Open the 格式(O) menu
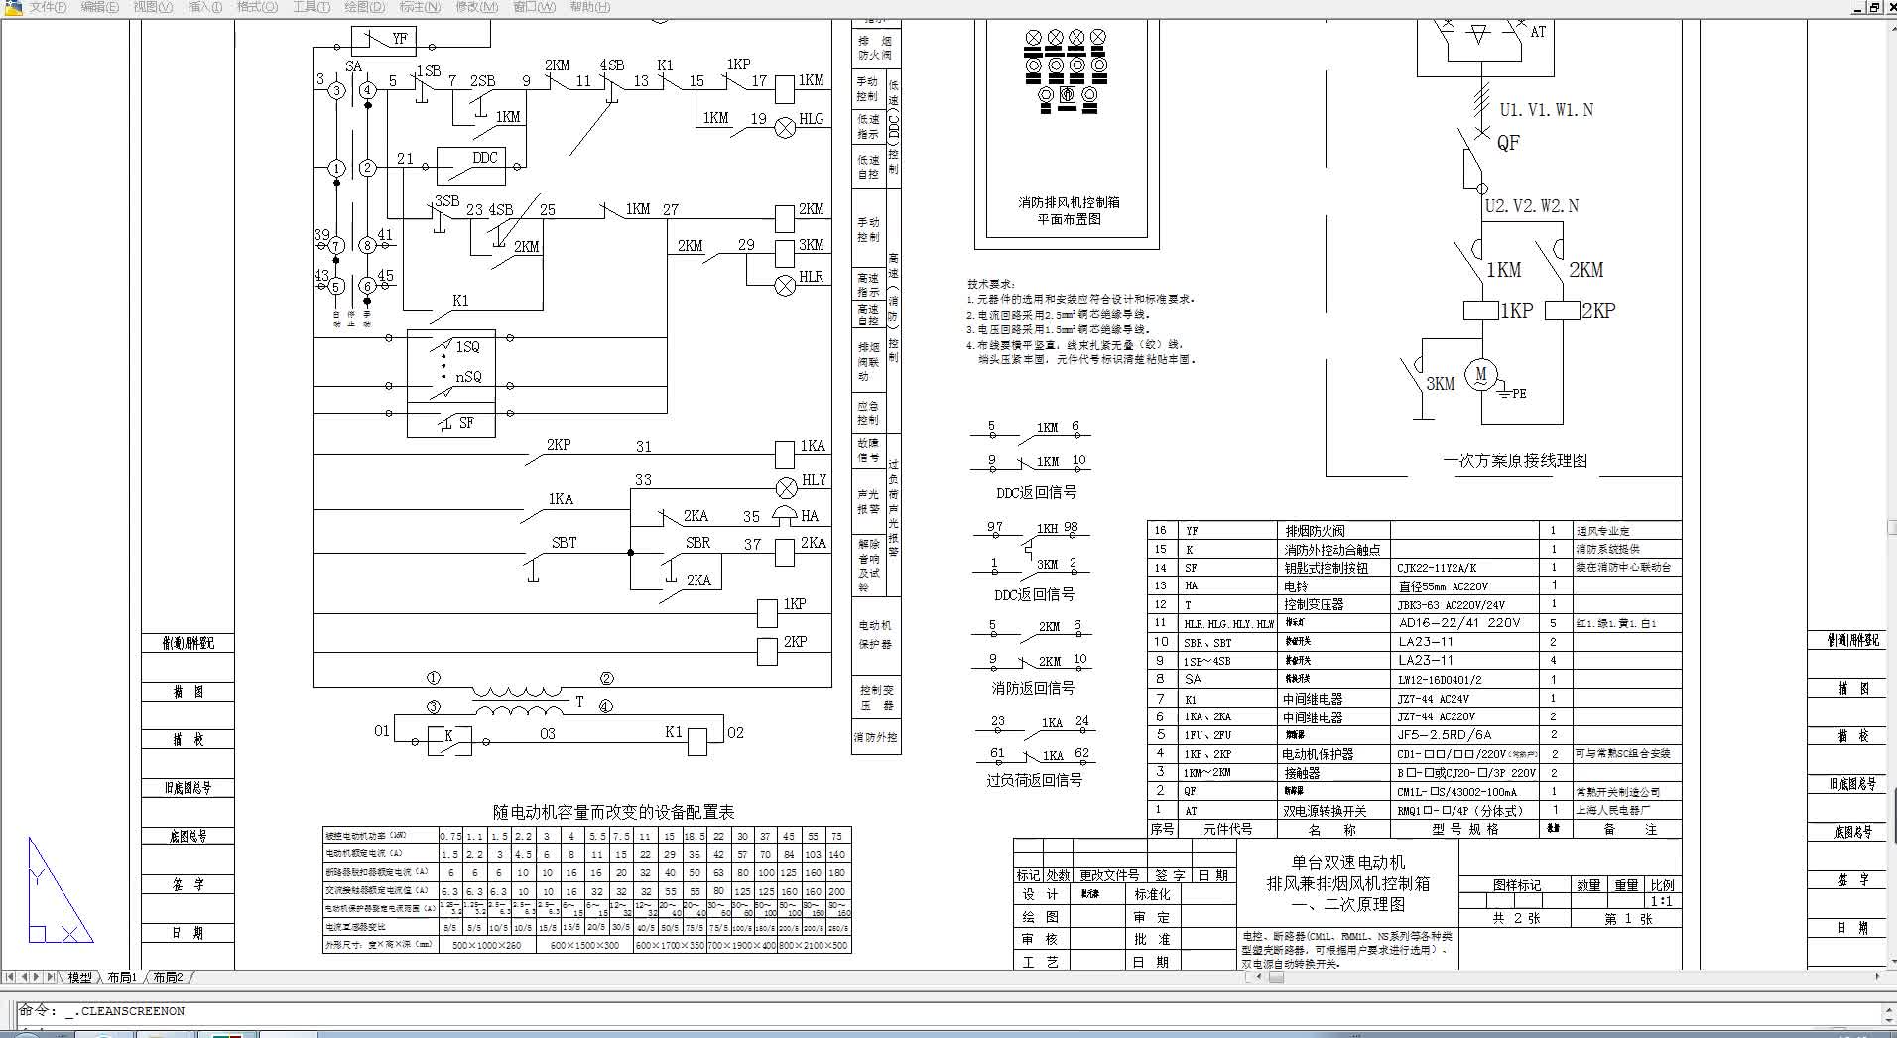The height and width of the screenshot is (1038, 1897). [x=257, y=7]
